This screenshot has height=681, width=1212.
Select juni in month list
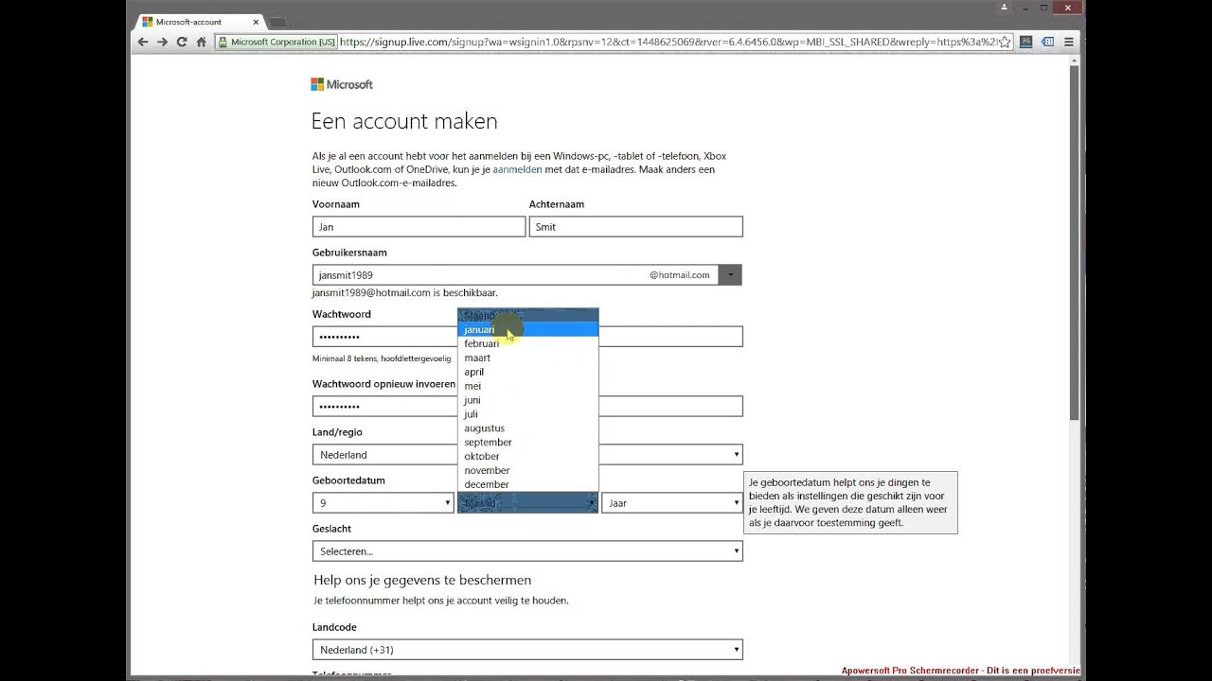(527, 400)
